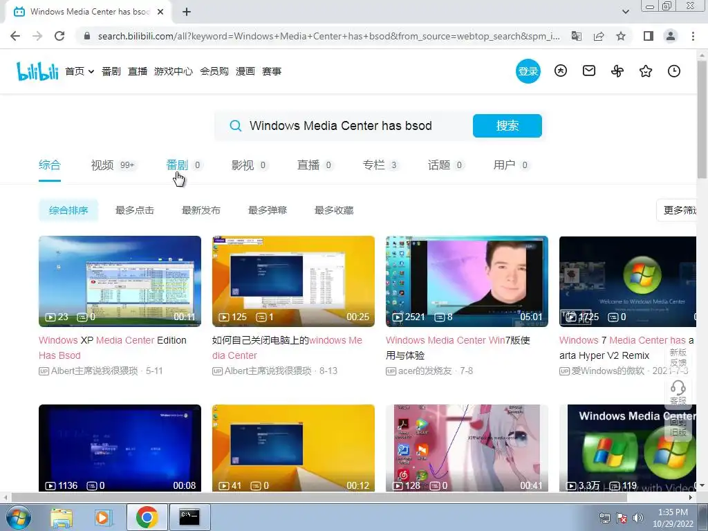The width and height of the screenshot is (708, 531).
Task: Bookmark this page with the star icon
Action: tap(621, 36)
